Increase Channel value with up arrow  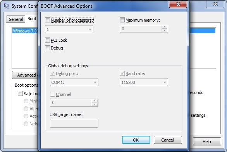tap(95, 101)
